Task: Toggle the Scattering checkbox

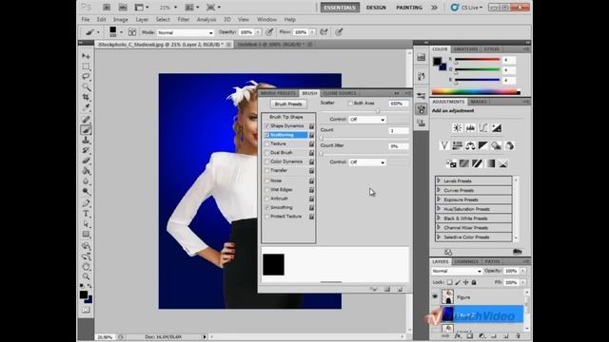Action: [266, 135]
